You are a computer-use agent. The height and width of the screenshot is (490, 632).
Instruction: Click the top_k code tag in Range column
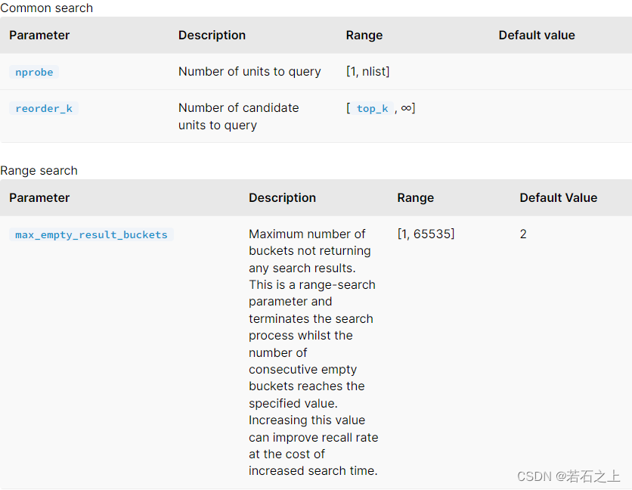click(372, 109)
